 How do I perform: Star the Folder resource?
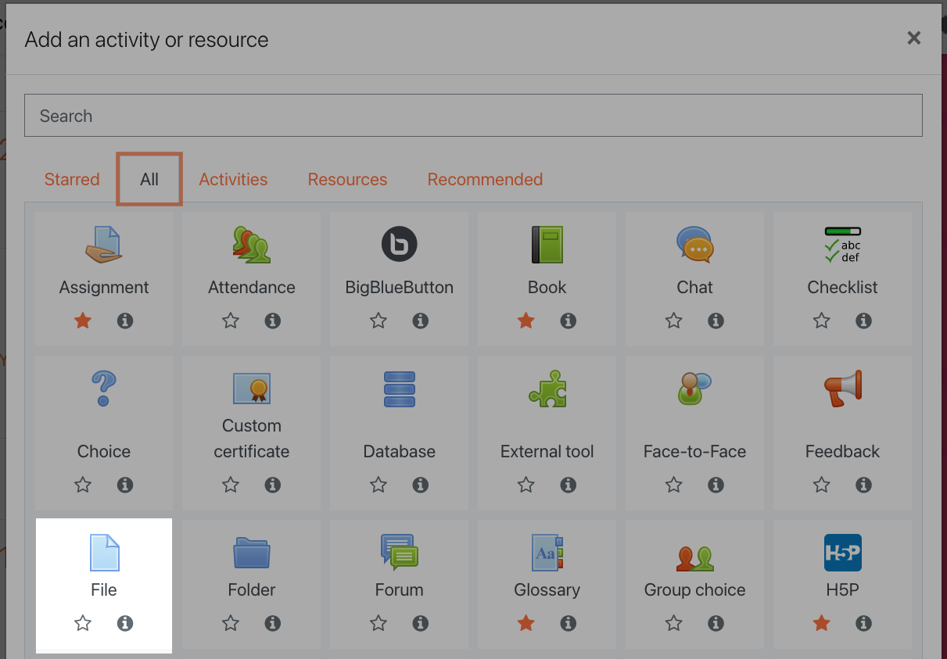(x=231, y=623)
